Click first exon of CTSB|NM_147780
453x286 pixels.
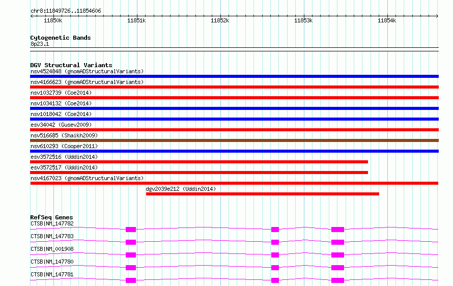coord(131,268)
